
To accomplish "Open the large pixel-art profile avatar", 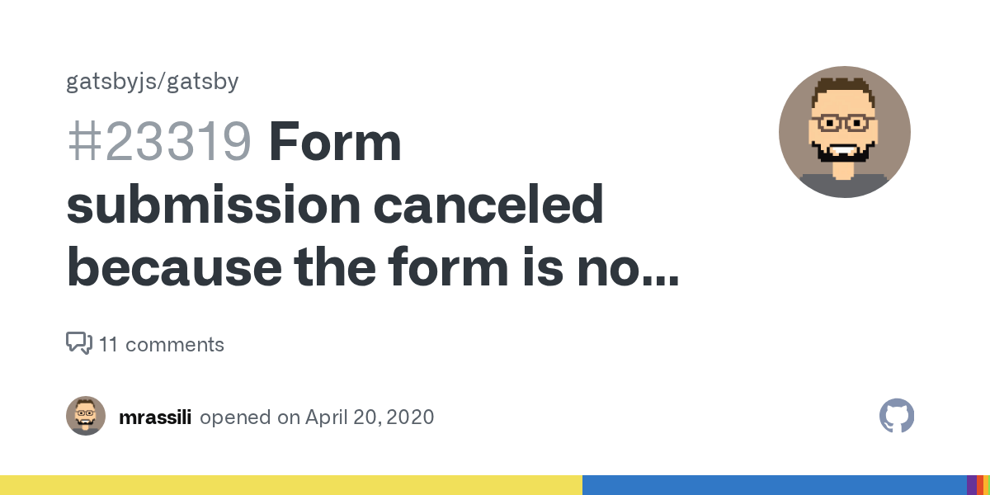I will coord(845,132).
